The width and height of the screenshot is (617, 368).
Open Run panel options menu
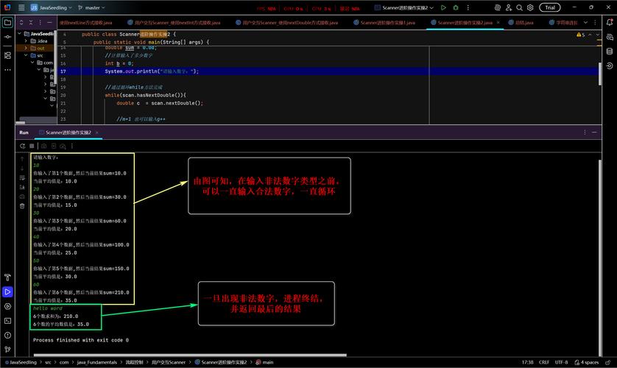(585, 132)
